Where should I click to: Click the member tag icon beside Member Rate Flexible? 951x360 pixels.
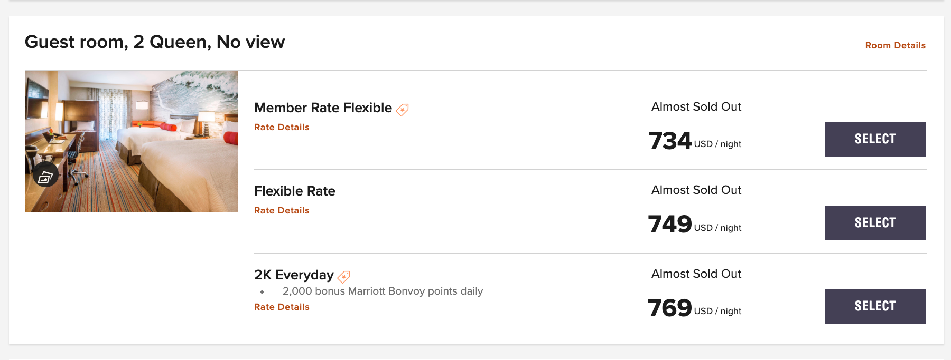403,110
